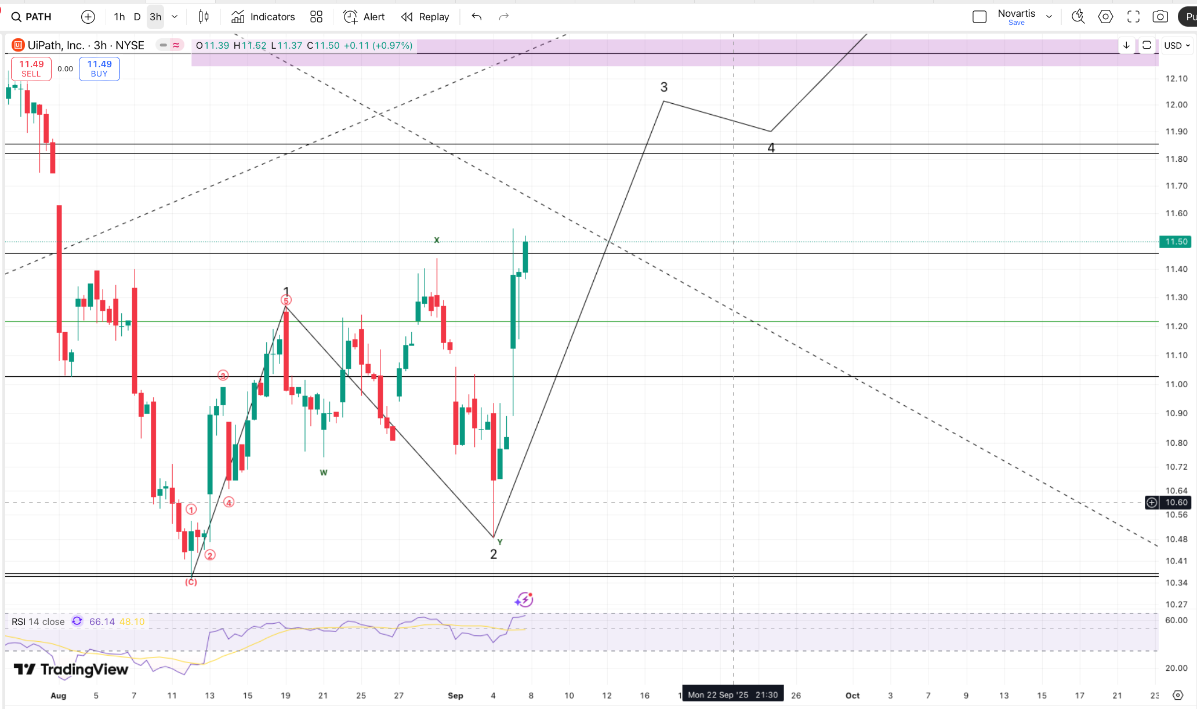Image resolution: width=1197 pixels, height=709 pixels.
Task: Toggle the maximize pane button
Action: point(1147,45)
